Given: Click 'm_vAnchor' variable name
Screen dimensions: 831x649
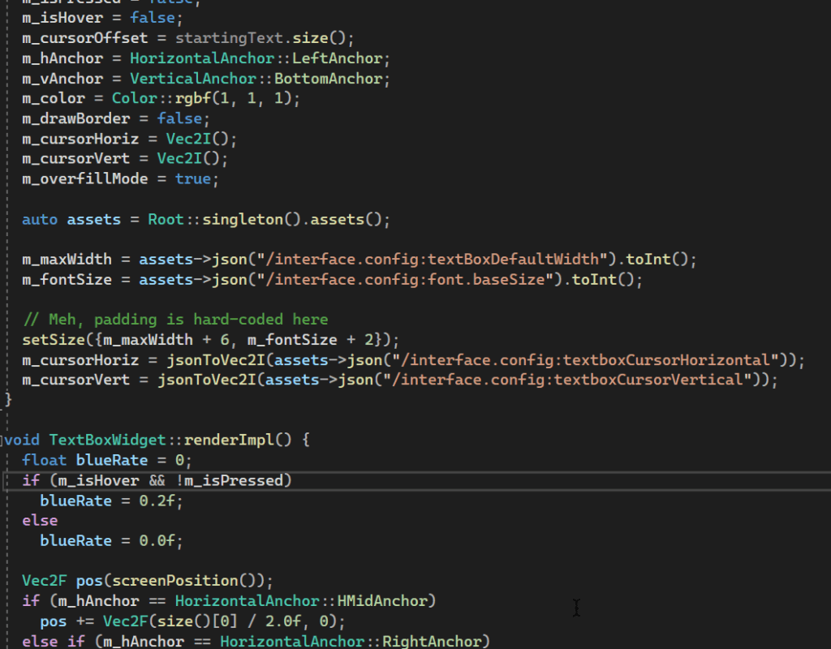Looking at the screenshot, I should (62, 79).
